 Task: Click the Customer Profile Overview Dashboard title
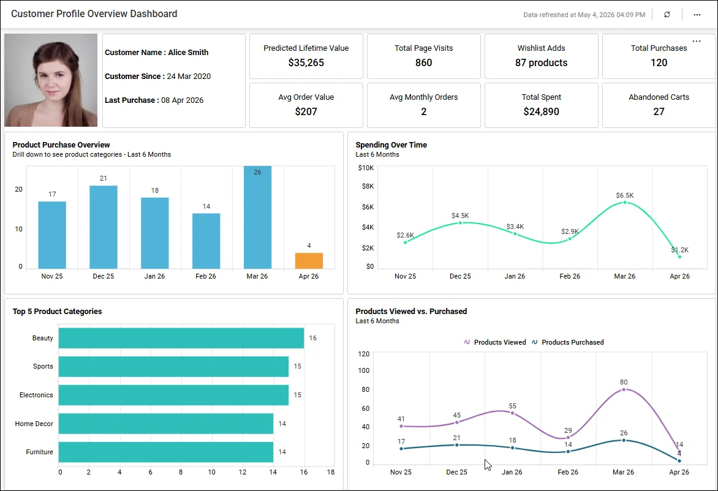pos(94,13)
